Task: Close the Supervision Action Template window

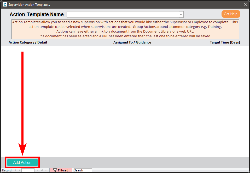Action: tap(245, 4)
